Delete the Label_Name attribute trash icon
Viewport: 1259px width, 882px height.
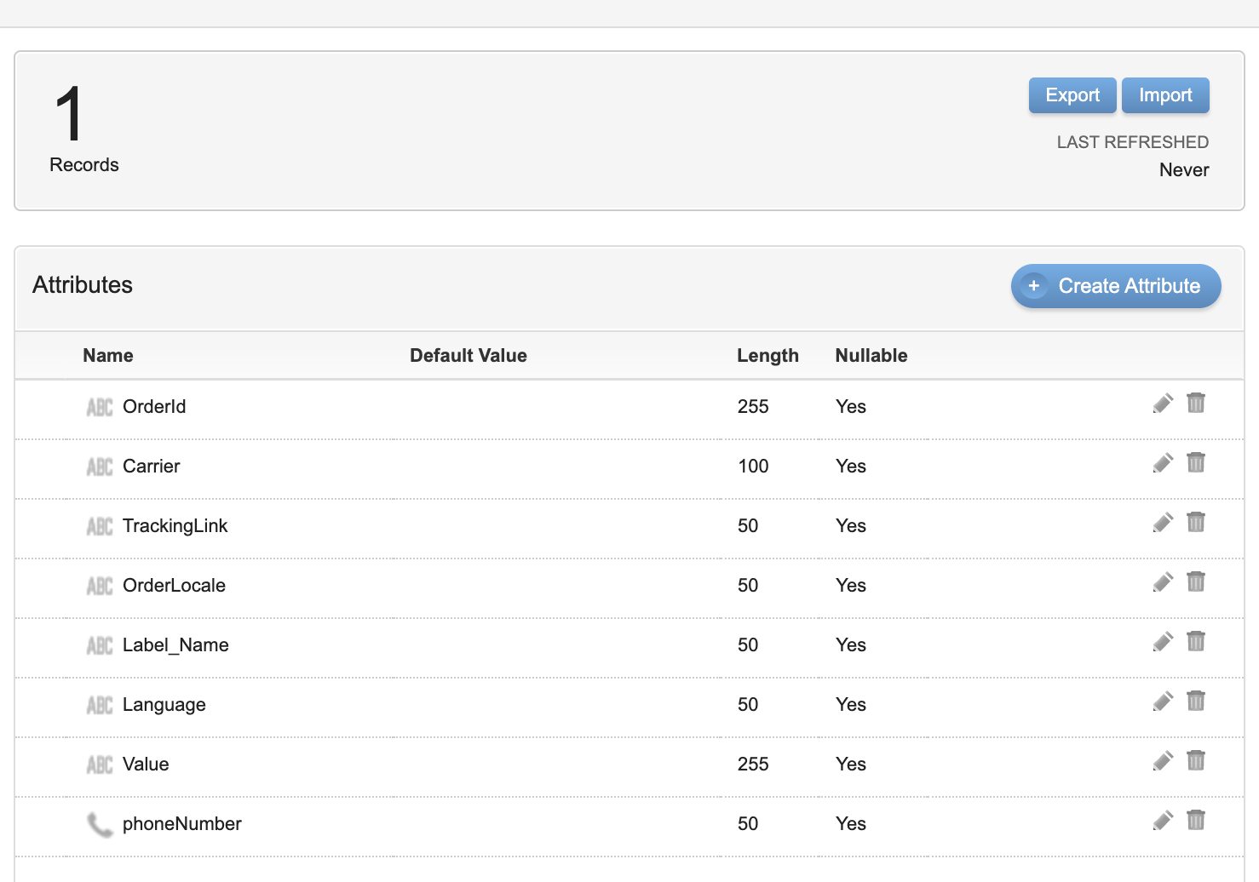(1196, 641)
